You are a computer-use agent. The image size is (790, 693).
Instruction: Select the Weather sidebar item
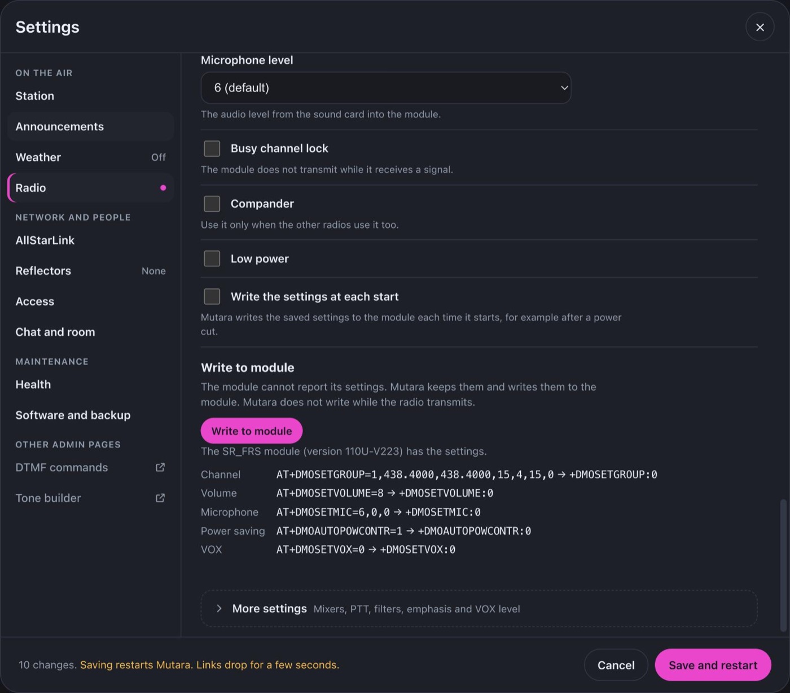tap(90, 157)
